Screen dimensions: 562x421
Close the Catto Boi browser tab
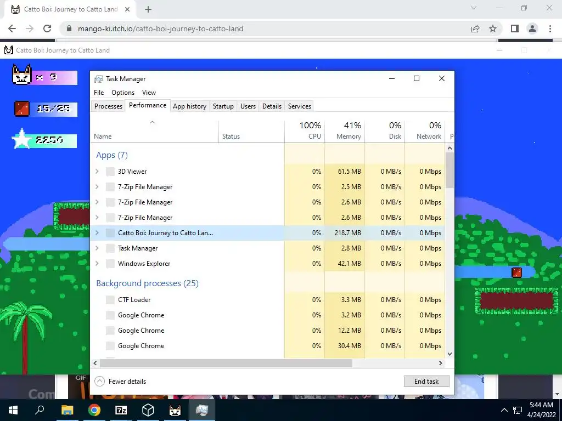[127, 9]
